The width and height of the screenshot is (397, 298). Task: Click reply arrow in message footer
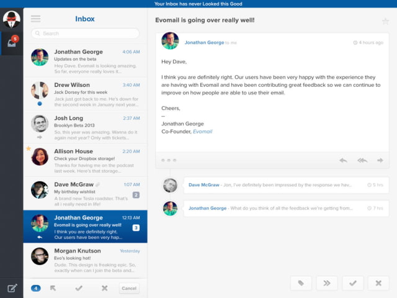pos(343,160)
